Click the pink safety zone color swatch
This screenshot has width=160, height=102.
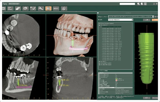[116, 80]
